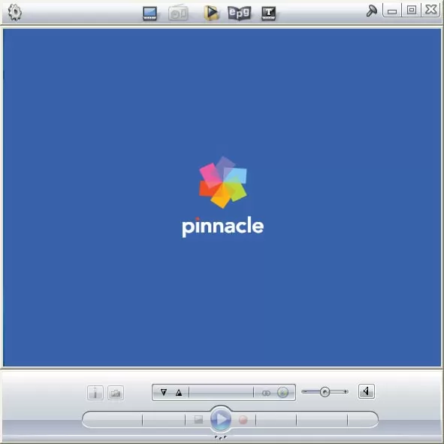Adjust the volume slider knob
The height and width of the screenshot is (444, 444).
(325, 392)
